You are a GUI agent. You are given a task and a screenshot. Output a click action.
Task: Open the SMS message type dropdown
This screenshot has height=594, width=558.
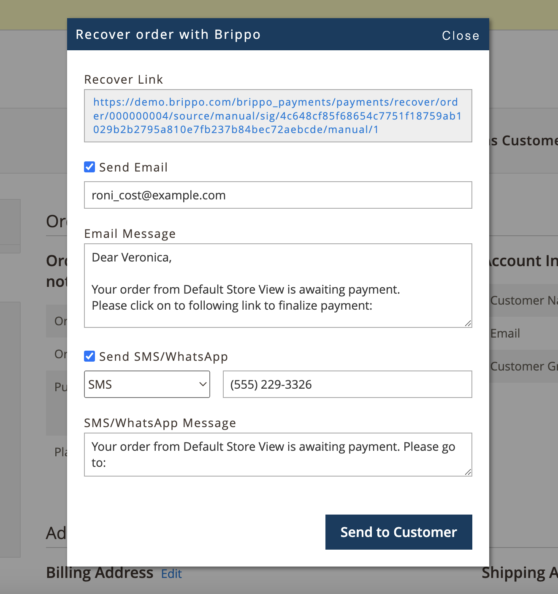coord(146,384)
